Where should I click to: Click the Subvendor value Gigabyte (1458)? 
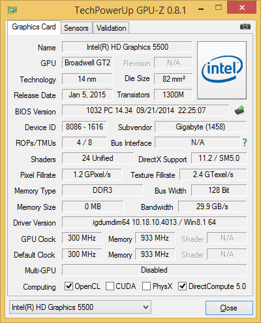pos(200,127)
